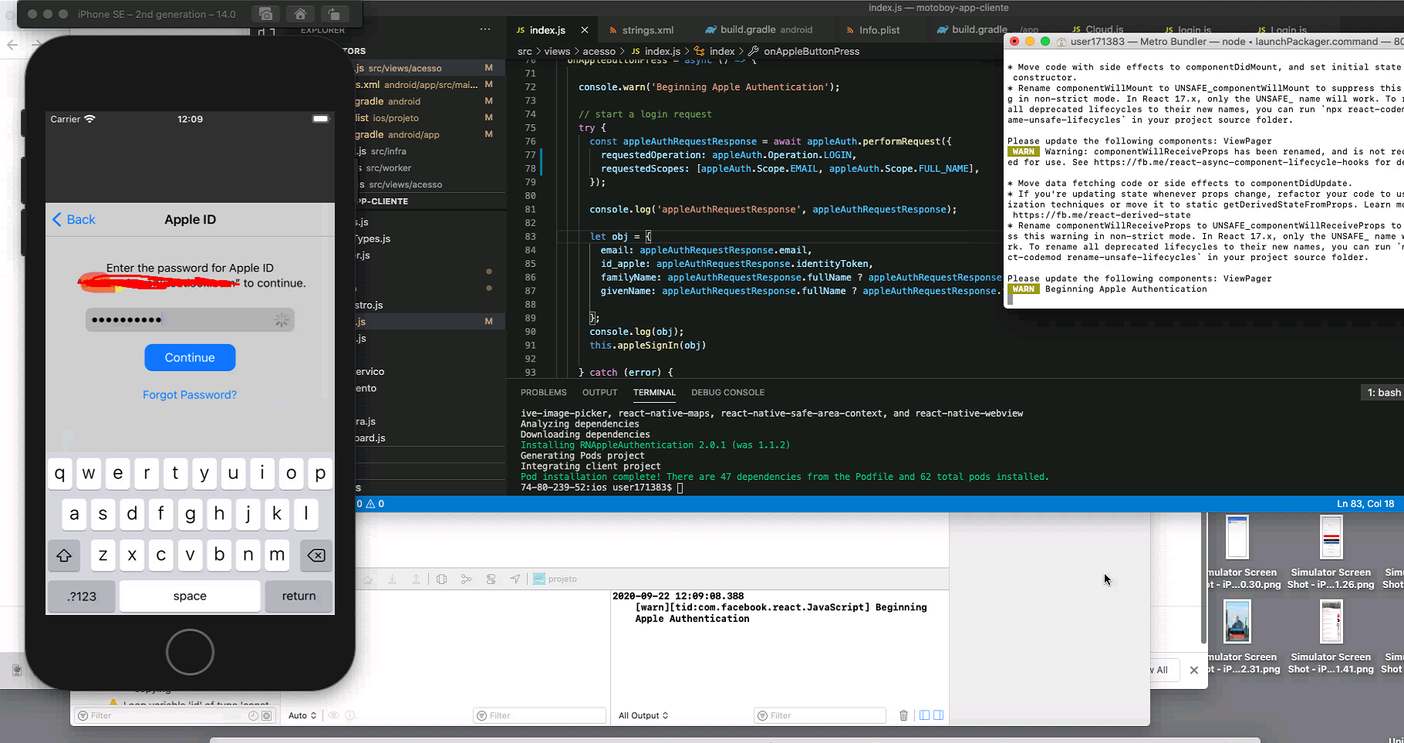Click the Xcode debug memory graph icon

(x=466, y=579)
